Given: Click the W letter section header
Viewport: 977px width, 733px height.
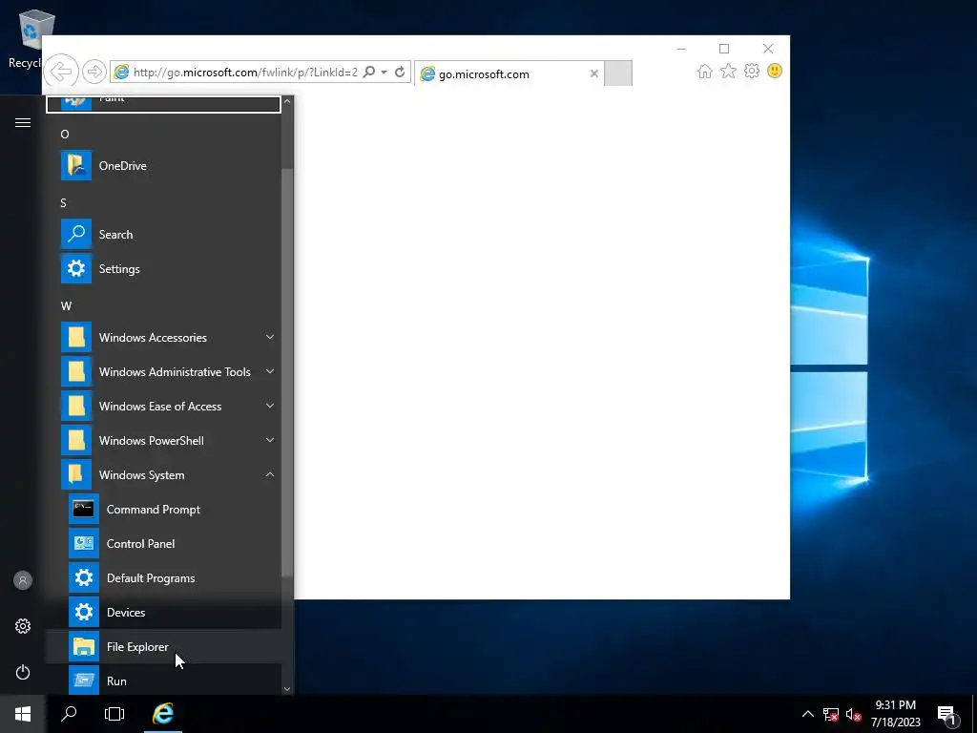Looking at the screenshot, I should click(66, 306).
